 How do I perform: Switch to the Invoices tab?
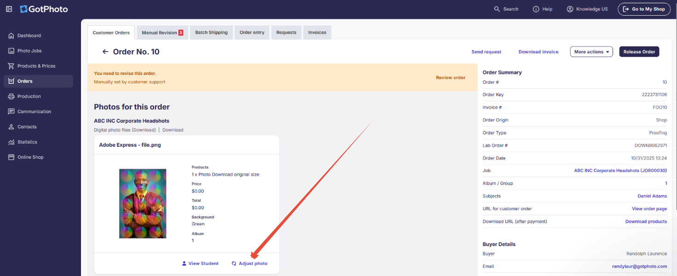[x=317, y=32]
